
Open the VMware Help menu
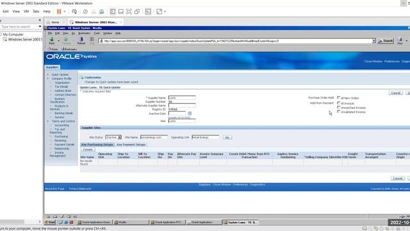coord(47,12)
